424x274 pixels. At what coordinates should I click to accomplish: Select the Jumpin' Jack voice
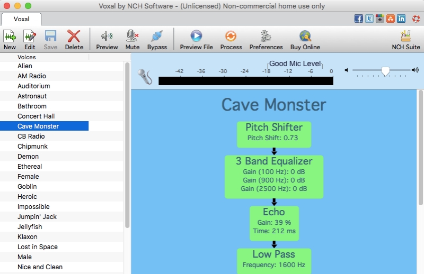(x=61, y=217)
